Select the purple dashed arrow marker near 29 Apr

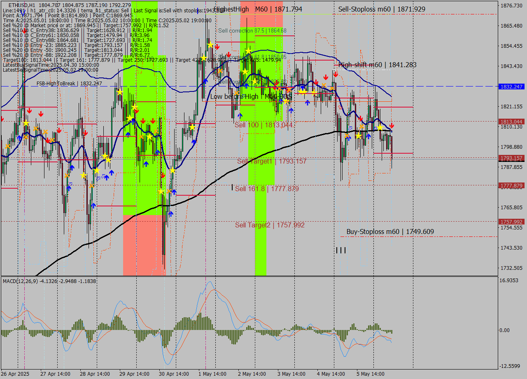(x=103, y=176)
